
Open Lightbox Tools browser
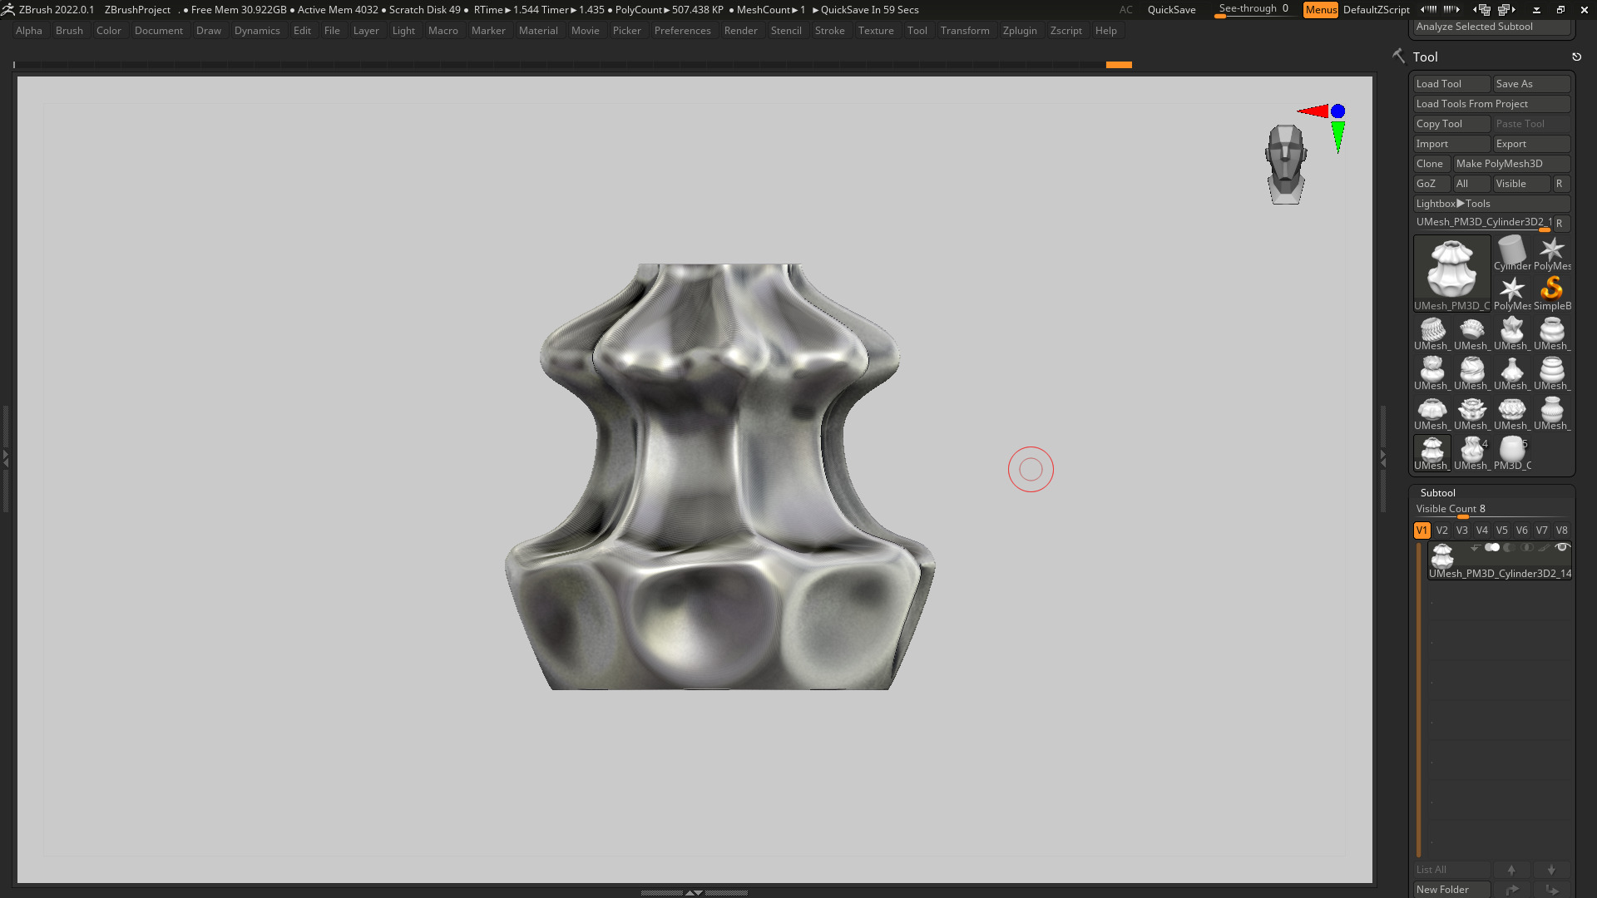point(1491,204)
